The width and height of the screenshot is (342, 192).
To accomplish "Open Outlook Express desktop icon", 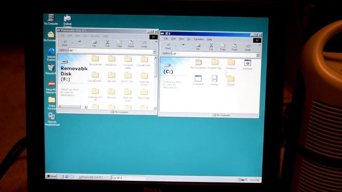I will point(67,21).
